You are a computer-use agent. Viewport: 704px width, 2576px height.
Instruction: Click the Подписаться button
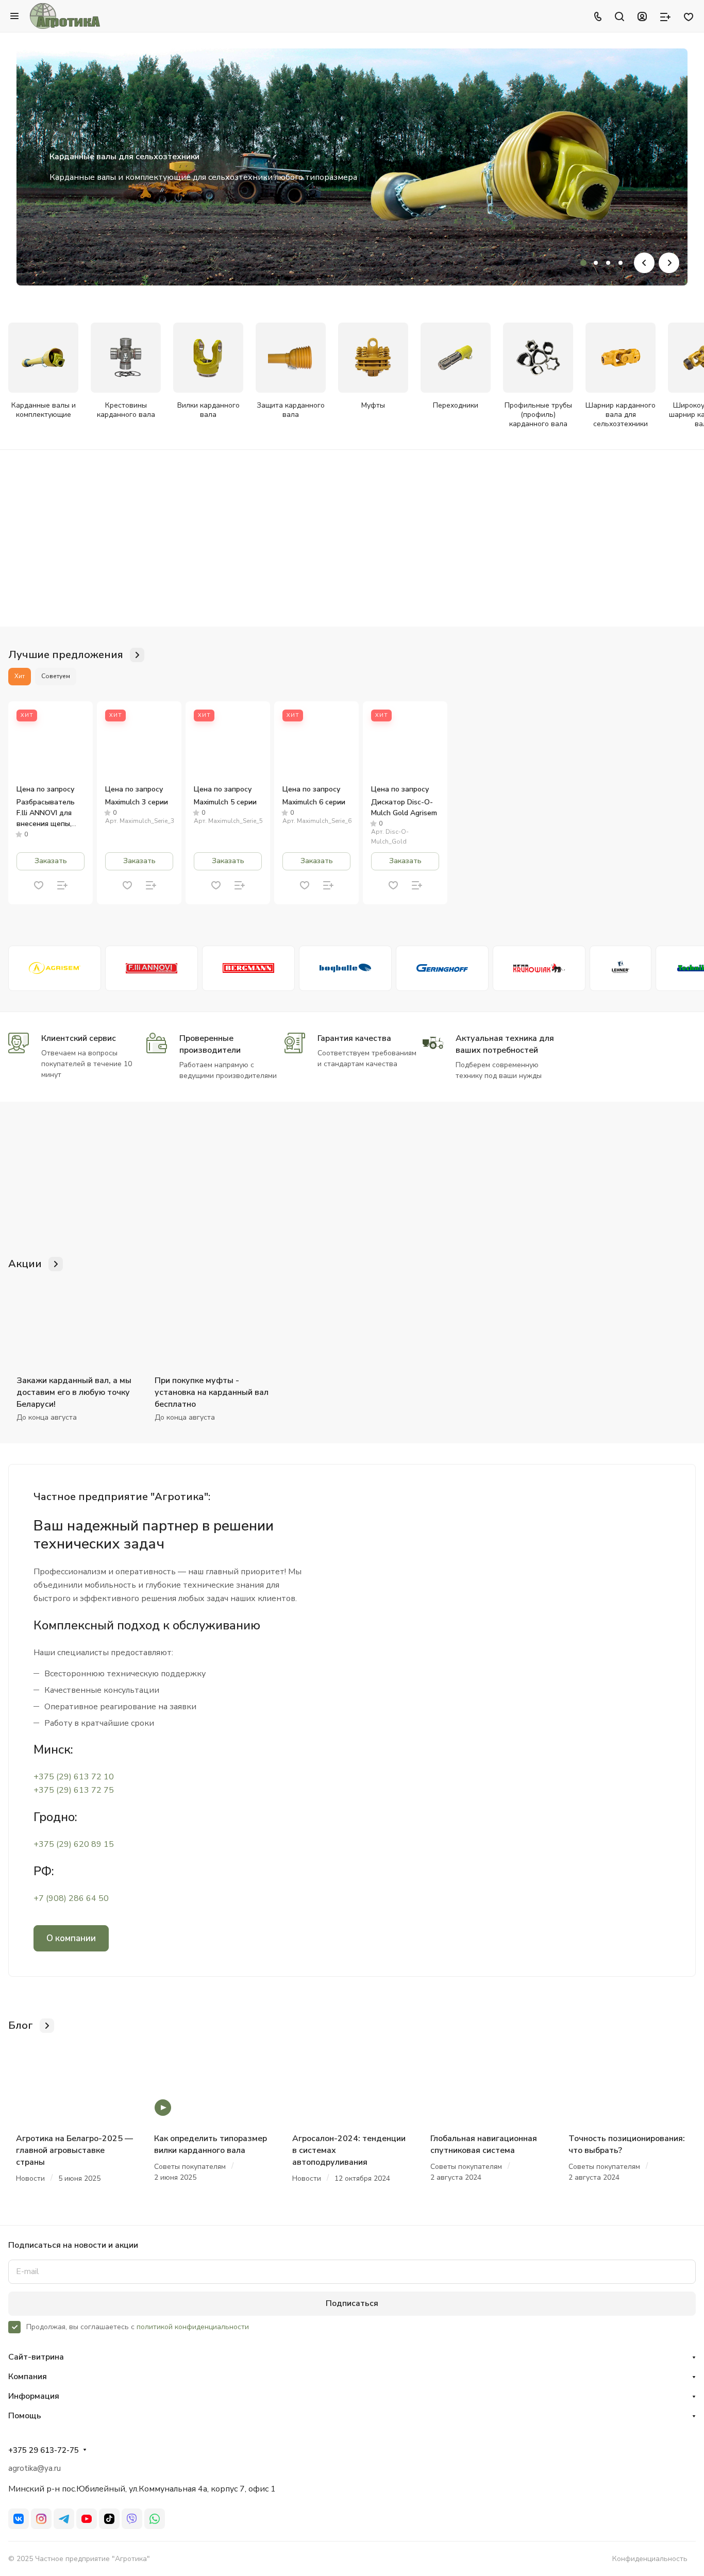[352, 2303]
